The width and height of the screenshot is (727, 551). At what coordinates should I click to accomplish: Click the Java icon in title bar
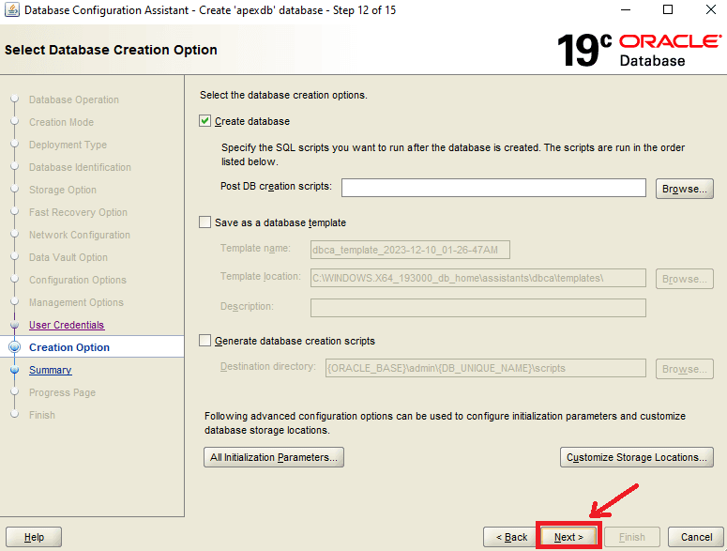[x=11, y=10]
